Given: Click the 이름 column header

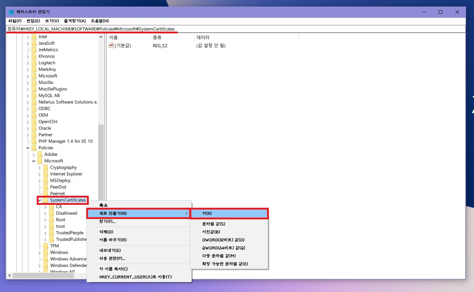Looking at the screenshot, I should point(128,37).
